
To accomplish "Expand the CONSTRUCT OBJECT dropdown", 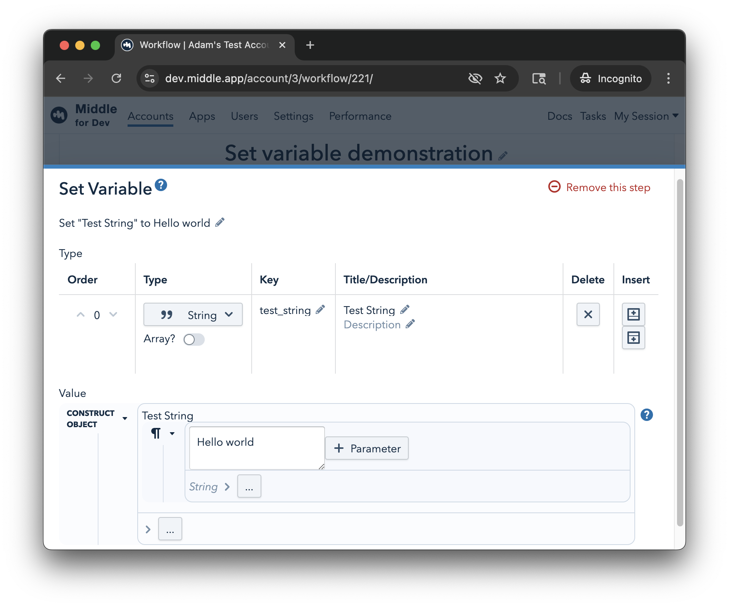I will pyautogui.click(x=125, y=418).
